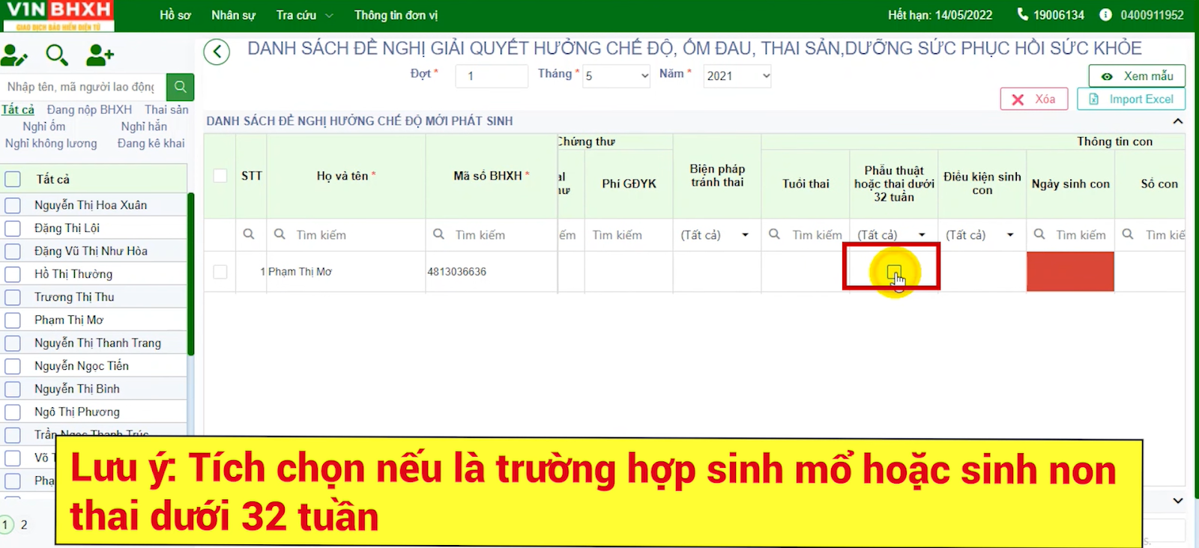1199x548 pixels.
Task: Select the Nghỉ không lương filter
Action: (x=51, y=143)
